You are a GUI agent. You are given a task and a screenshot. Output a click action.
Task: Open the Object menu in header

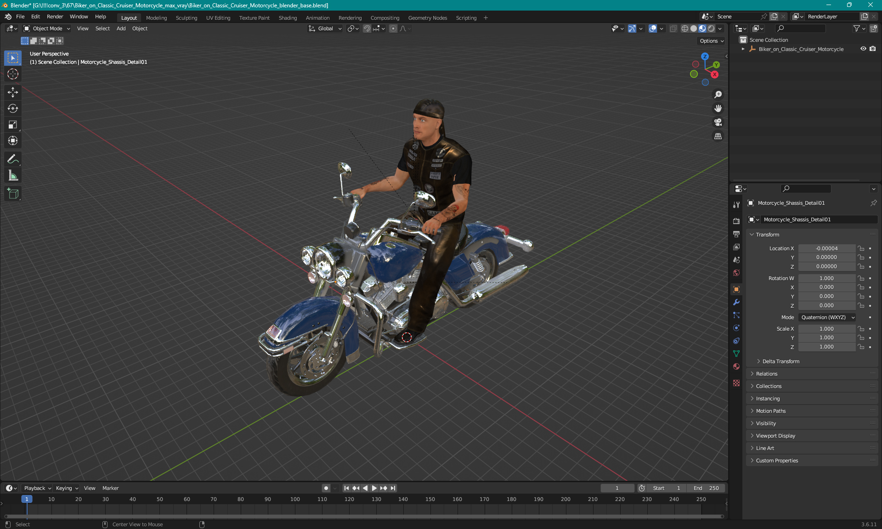(140, 28)
